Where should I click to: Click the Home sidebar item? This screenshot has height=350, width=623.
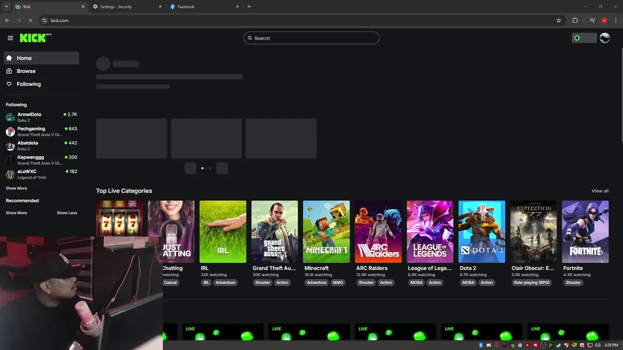click(x=41, y=58)
